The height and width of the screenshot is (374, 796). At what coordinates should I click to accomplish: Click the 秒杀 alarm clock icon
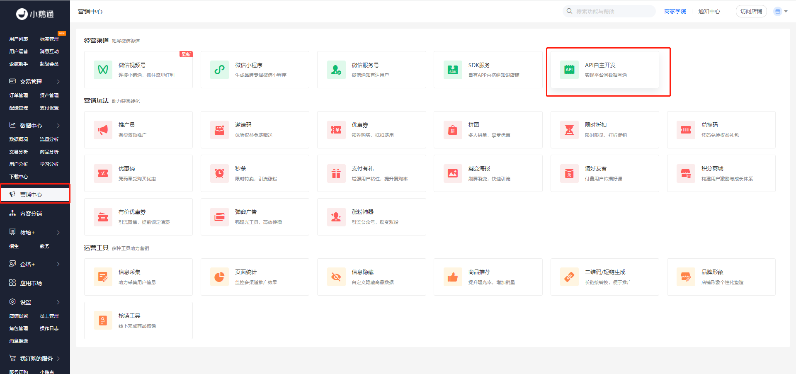point(219,173)
